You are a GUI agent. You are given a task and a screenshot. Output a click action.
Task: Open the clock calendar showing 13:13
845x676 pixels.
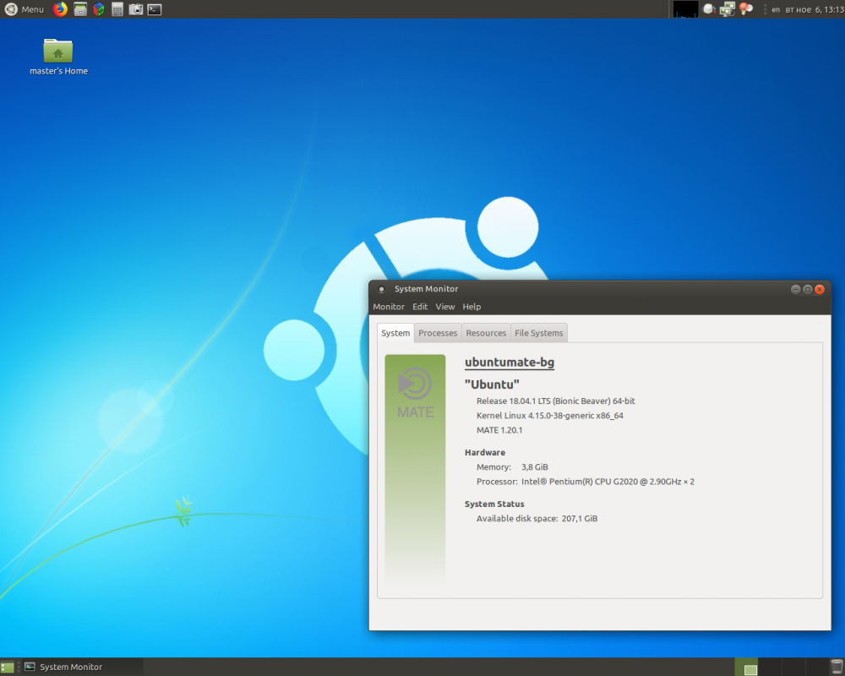pos(815,9)
